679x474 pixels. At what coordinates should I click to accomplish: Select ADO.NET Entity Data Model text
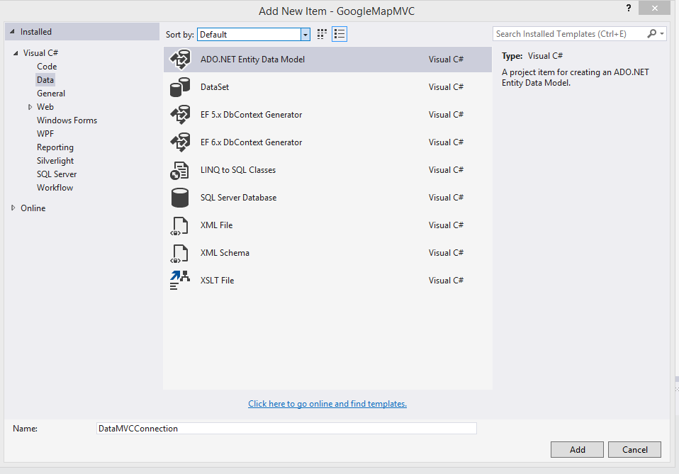pos(252,60)
